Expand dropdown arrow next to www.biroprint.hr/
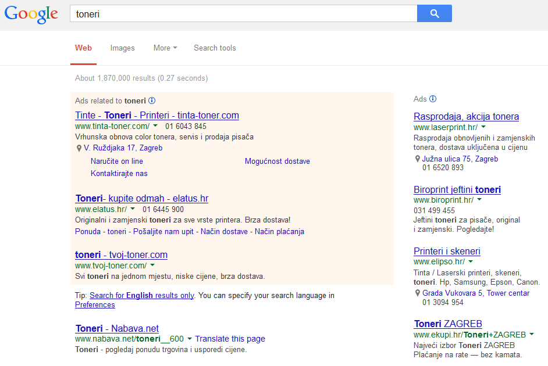The image size is (548, 366). coord(479,200)
